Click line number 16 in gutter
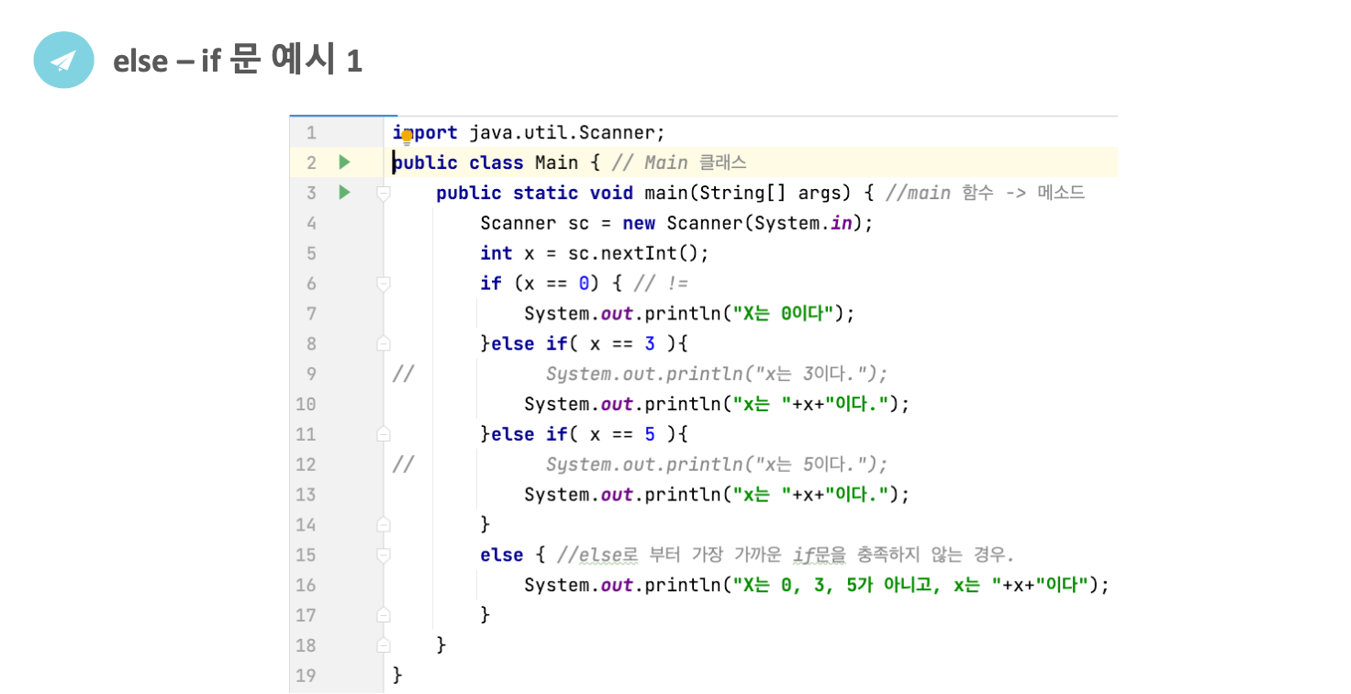 pos(307,585)
